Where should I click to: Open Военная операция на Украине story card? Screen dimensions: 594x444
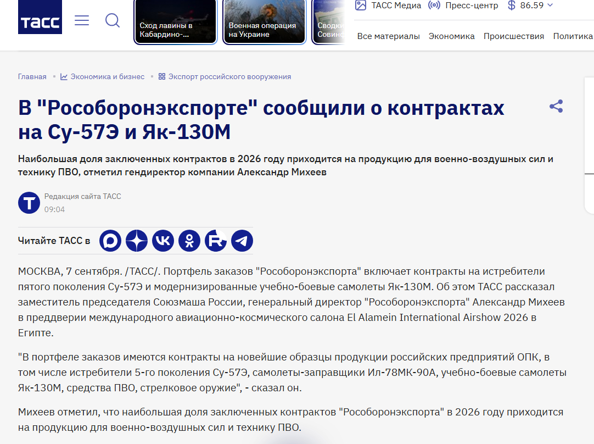coord(265,22)
